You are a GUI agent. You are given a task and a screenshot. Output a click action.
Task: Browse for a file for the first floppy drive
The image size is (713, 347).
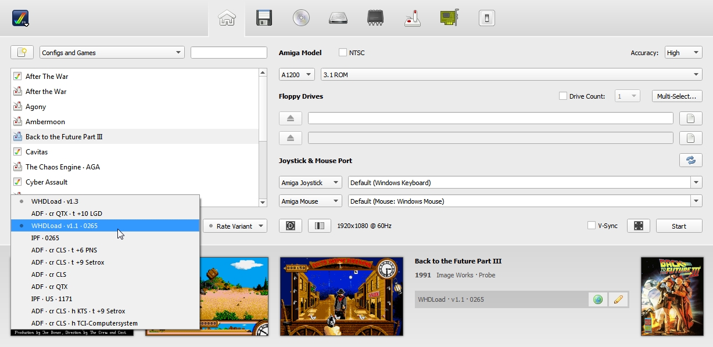691,118
